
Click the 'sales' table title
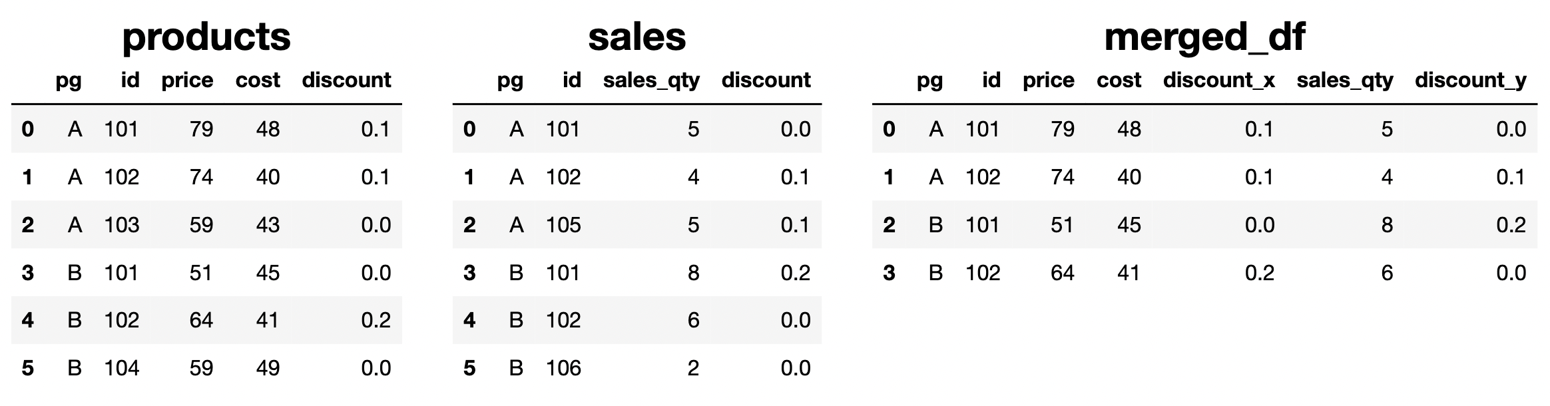click(637, 37)
